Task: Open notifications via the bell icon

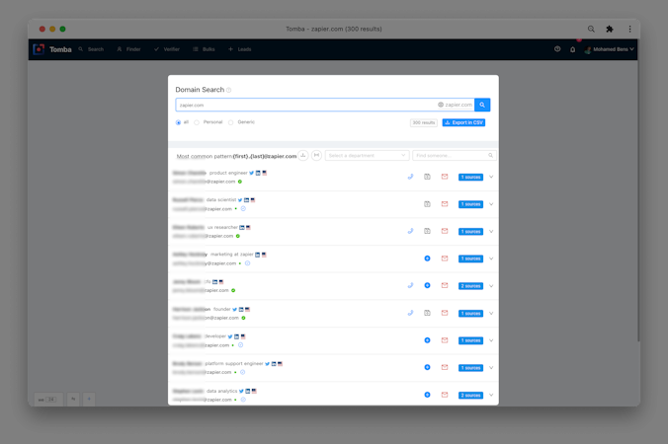Action: [572, 49]
